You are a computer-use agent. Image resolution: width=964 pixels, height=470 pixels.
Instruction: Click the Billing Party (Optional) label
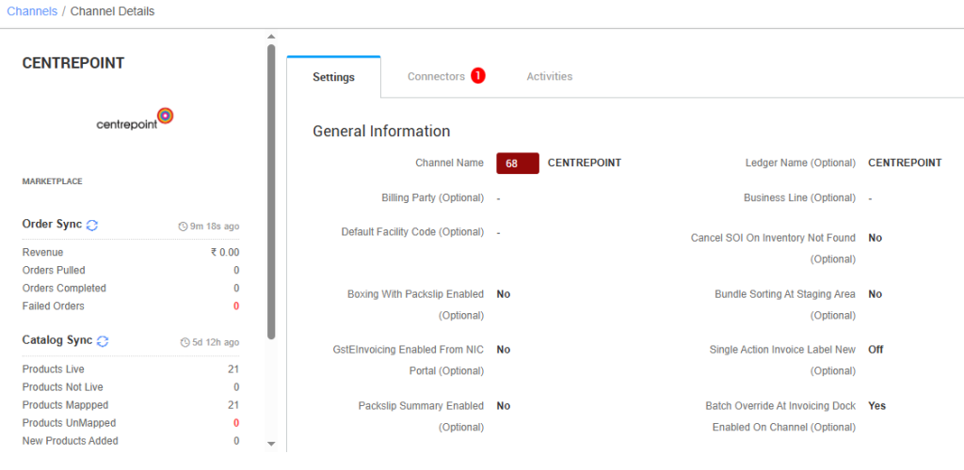click(x=432, y=197)
